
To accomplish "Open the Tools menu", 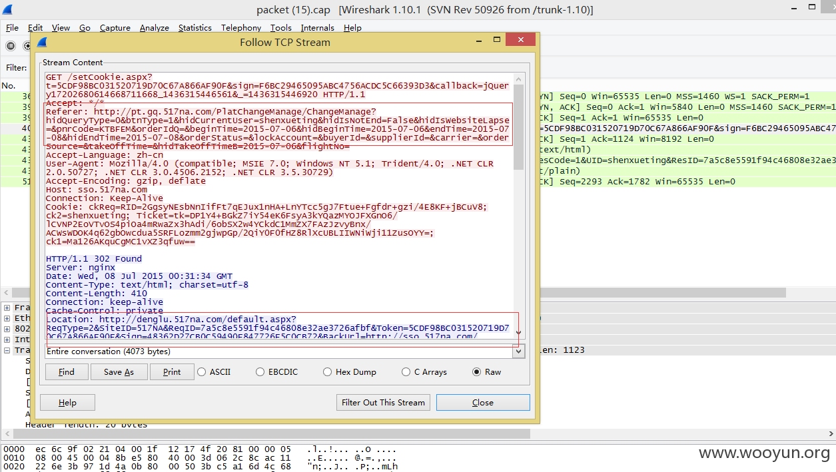I will pos(281,28).
